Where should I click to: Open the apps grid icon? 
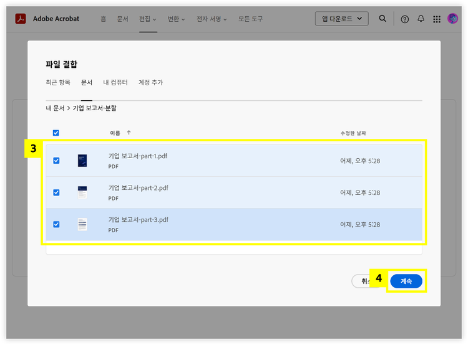coord(437,19)
